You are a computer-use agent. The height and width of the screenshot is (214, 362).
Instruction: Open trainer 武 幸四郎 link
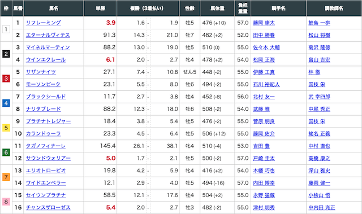pyautogui.click(x=319, y=97)
